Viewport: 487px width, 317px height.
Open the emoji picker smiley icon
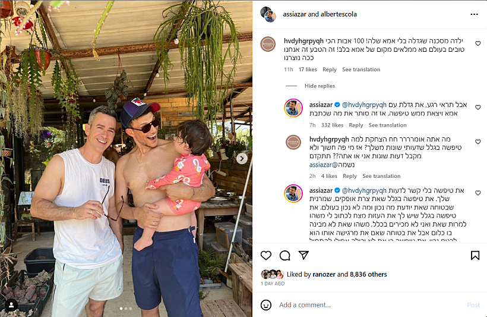266,305
